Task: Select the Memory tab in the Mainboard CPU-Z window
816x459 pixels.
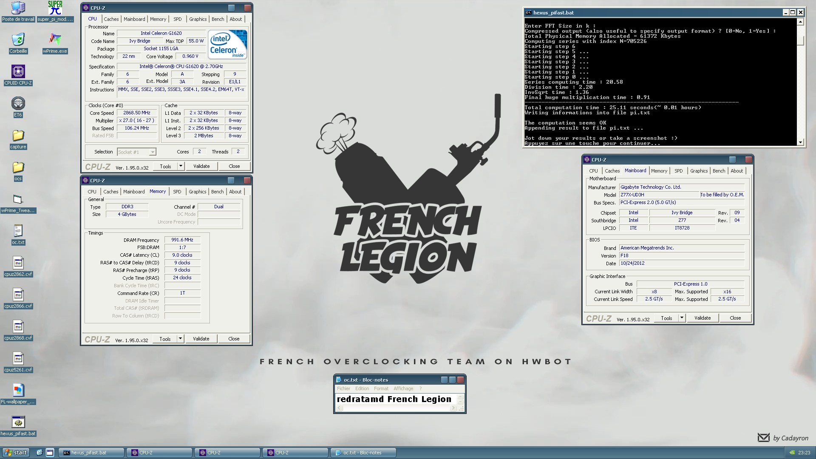Action: coord(659,171)
